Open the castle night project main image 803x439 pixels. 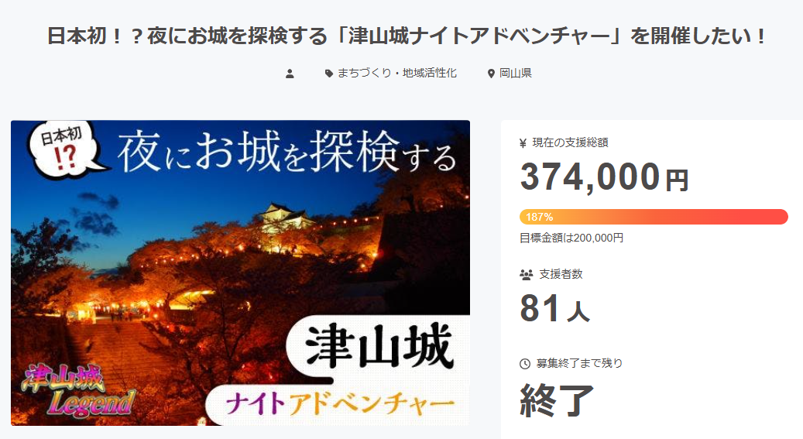[240, 273]
